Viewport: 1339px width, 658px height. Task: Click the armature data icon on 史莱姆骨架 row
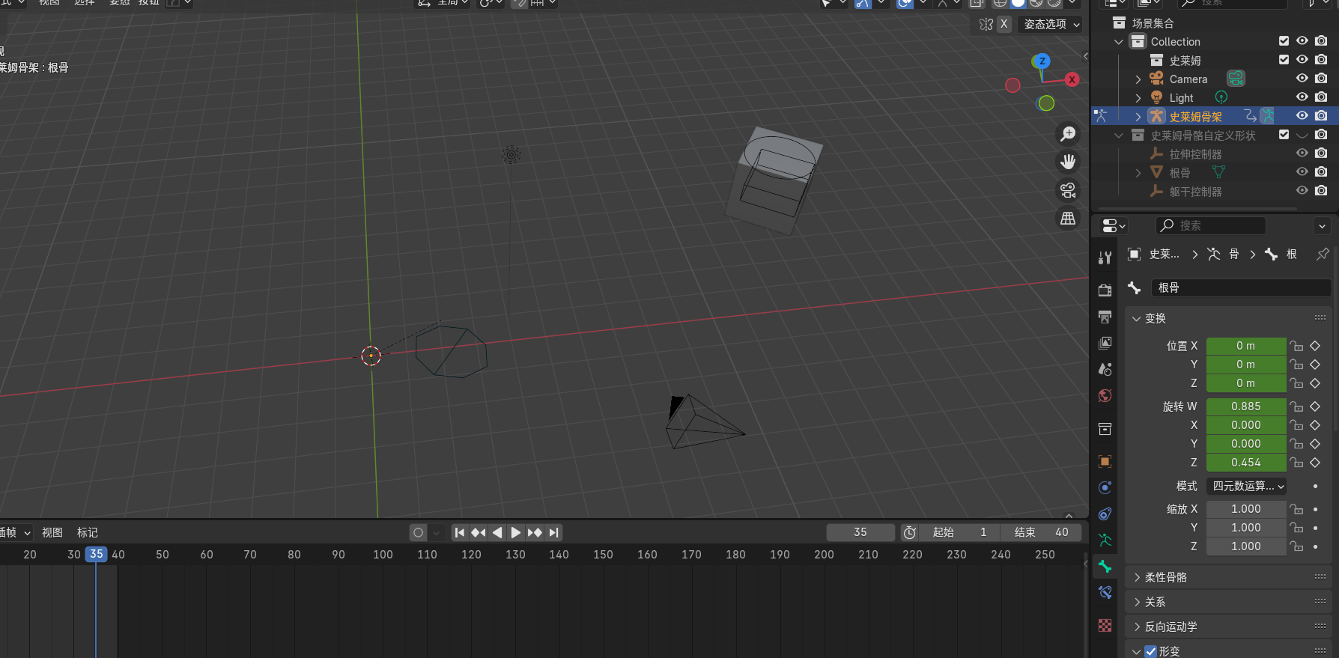click(1266, 116)
